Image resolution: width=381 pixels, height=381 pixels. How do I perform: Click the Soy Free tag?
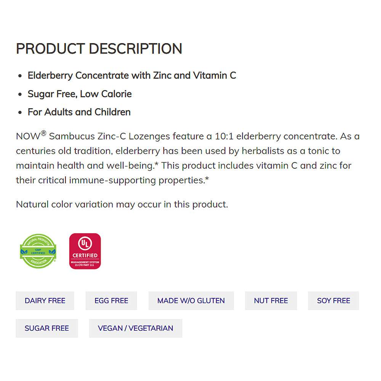[333, 301]
